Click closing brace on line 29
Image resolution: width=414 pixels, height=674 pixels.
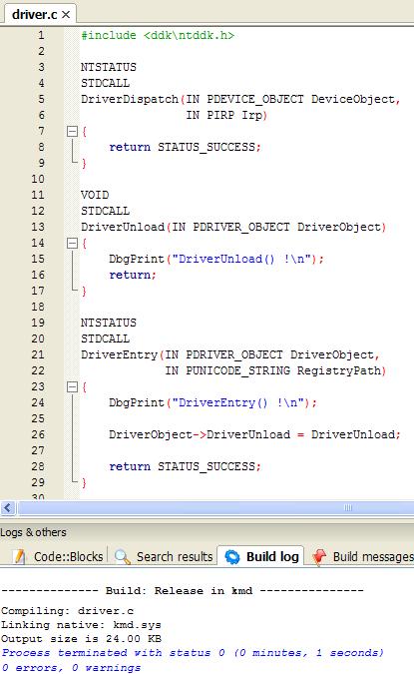point(84,482)
